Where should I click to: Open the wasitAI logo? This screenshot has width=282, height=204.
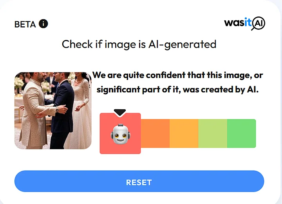point(244,23)
